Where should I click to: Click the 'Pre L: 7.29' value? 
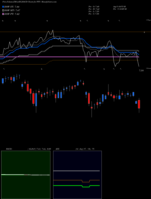pyautogui.click(x=94, y=11)
